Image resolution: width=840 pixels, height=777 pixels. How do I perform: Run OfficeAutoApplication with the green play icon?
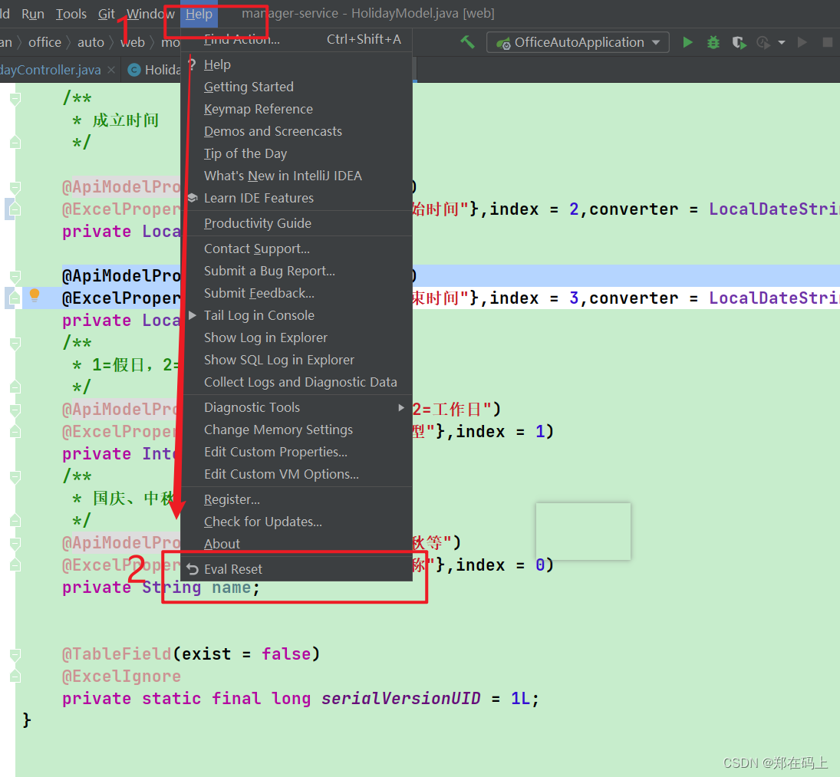[688, 42]
